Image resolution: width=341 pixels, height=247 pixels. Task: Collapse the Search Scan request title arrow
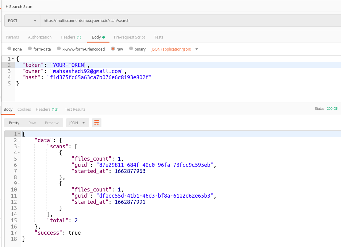point(7,6)
